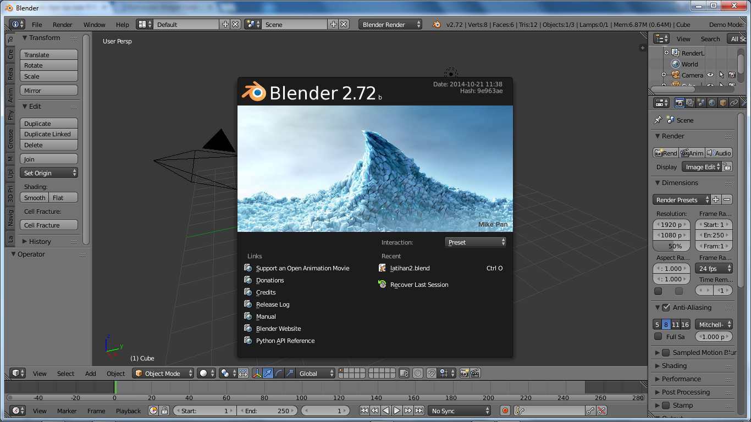
Task: Set anti-aliasing samples to 16
Action: 685,325
